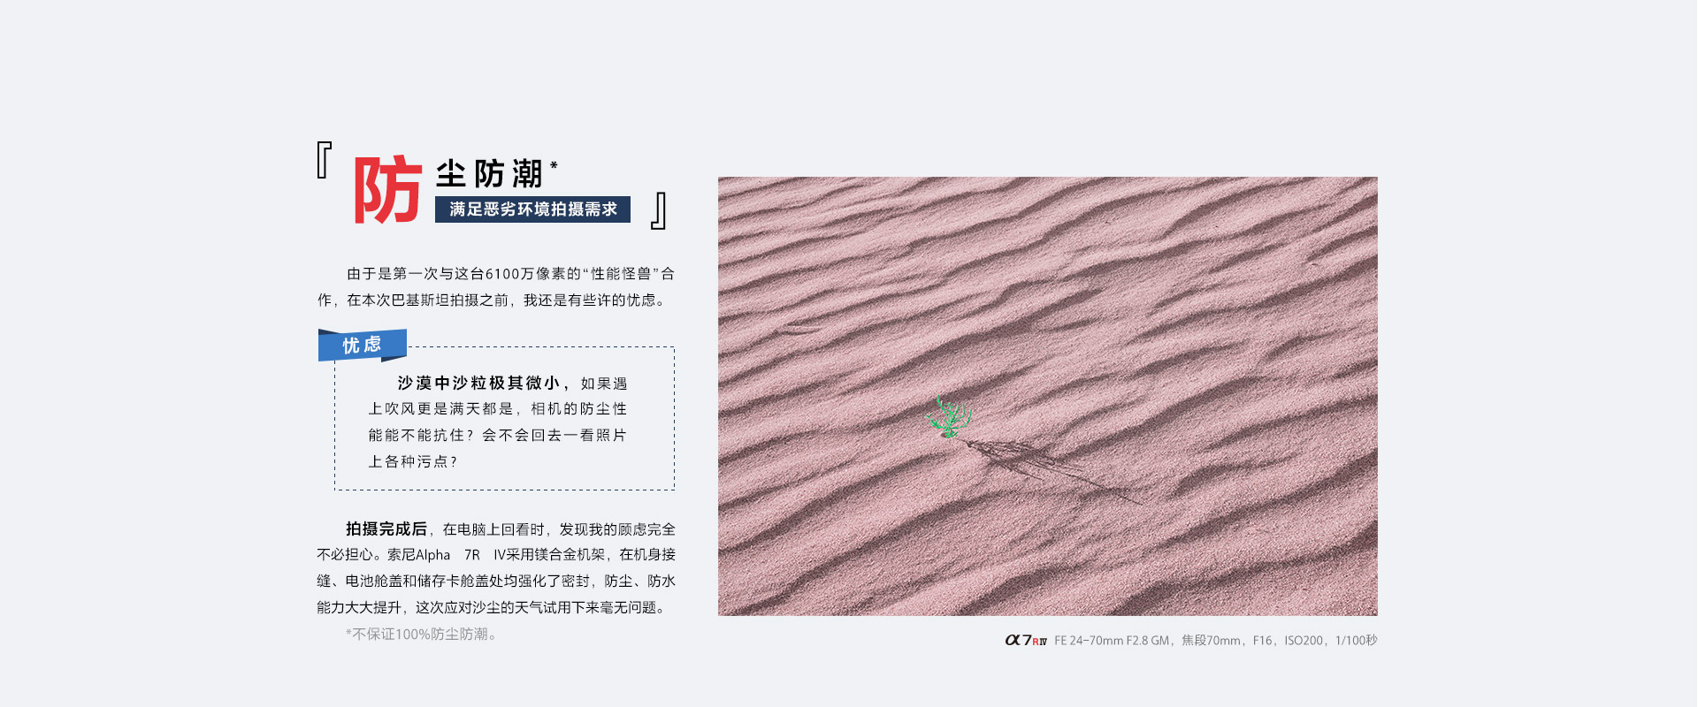Click the blue 忧虑 ribbon tag
The width and height of the screenshot is (1698, 707).
(362, 345)
